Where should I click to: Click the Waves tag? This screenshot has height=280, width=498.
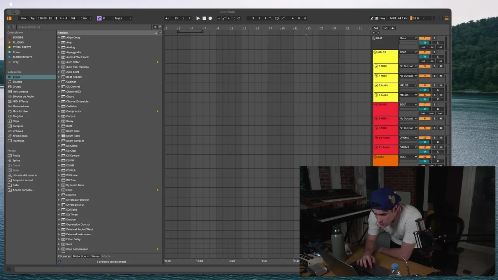tap(95, 256)
